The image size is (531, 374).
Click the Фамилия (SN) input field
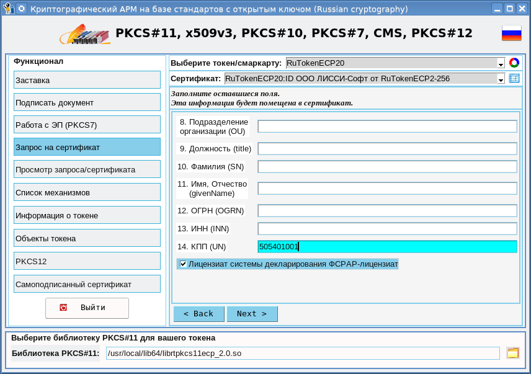pos(388,166)
